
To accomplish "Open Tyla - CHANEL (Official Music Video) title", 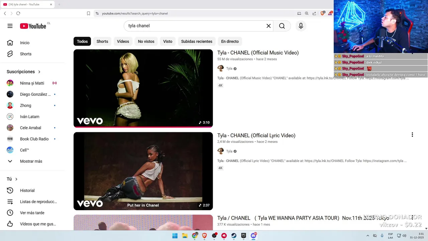I will [258, 53].
